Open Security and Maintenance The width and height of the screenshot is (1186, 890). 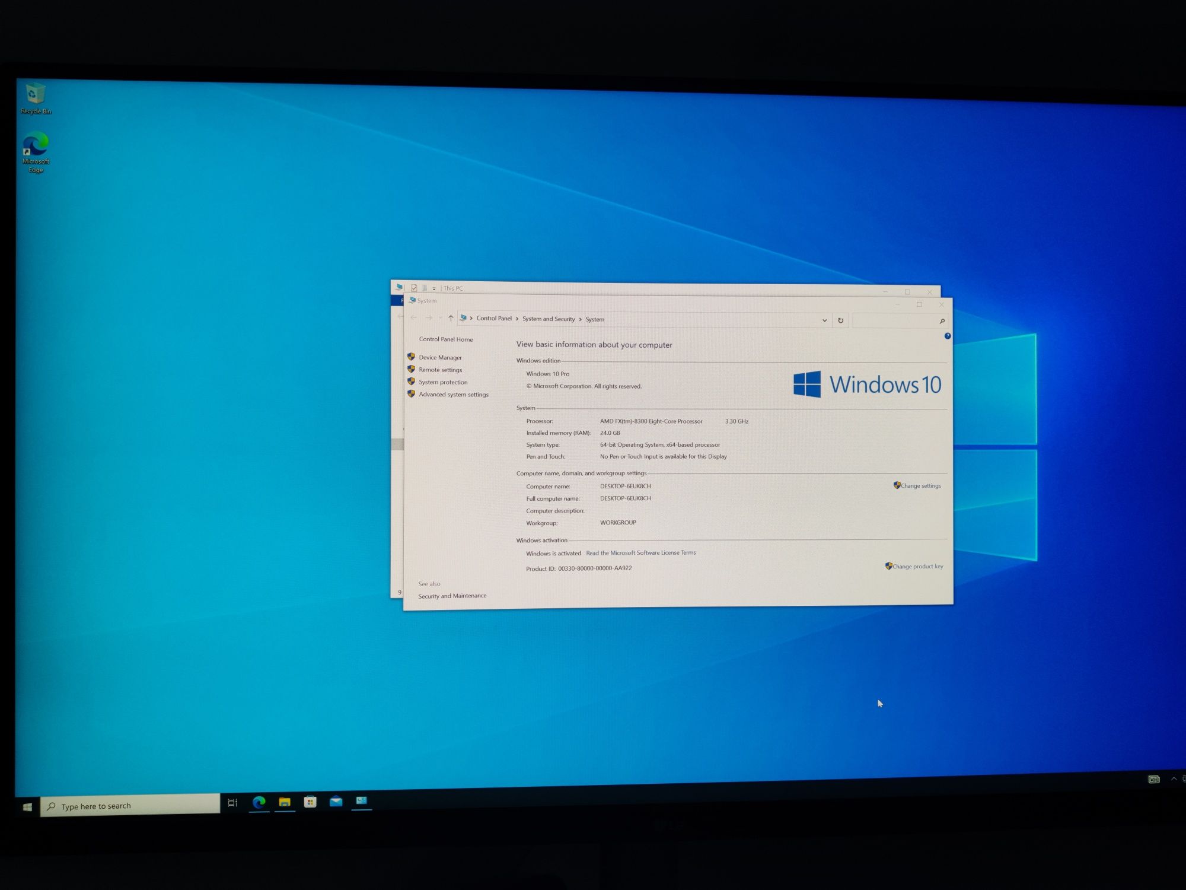[x=452, y=596]
